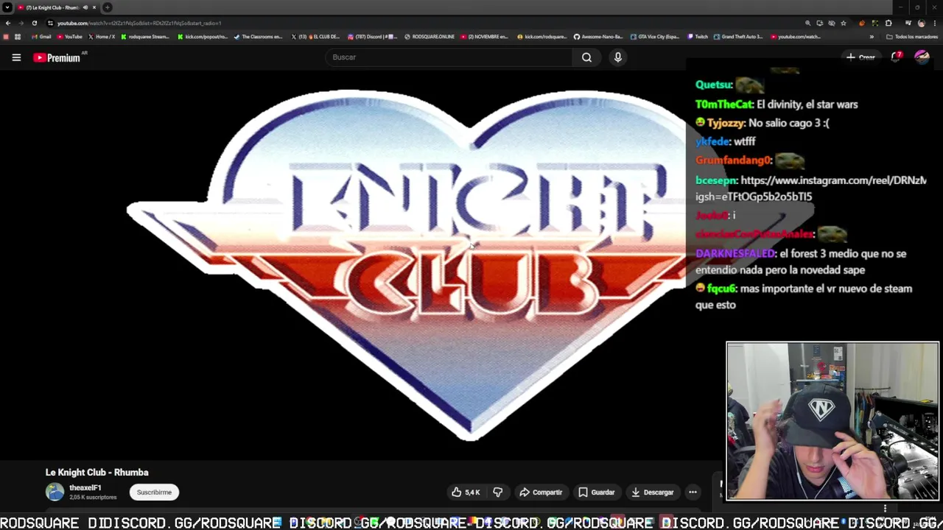Image resolution: width=943 pixels, height=530 pixels.
Task: Open the green extension icon
Action: (874, 23)
